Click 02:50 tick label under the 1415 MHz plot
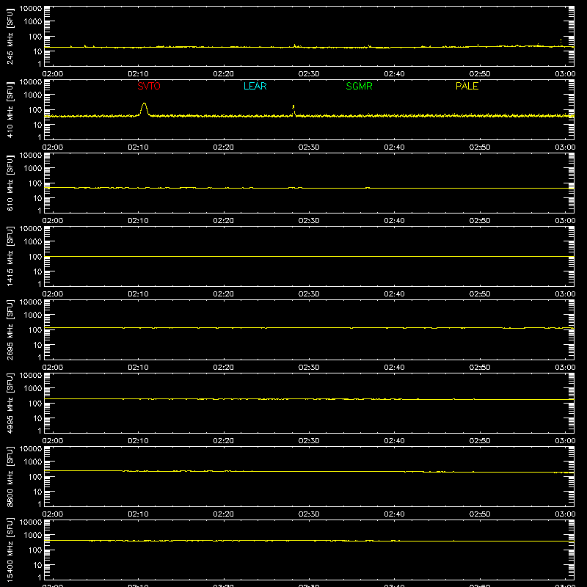The image size is (587, 587). tap(480, 294)
